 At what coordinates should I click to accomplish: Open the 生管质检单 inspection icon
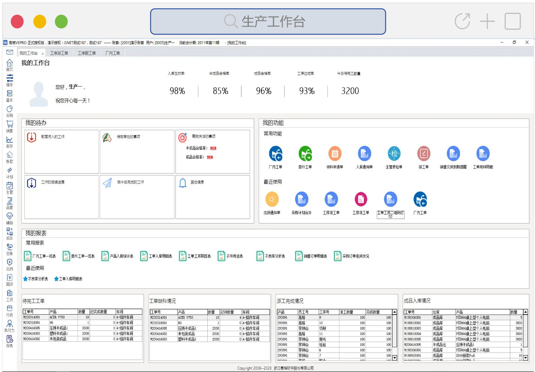pyautogui.click(x=394, y=154)
